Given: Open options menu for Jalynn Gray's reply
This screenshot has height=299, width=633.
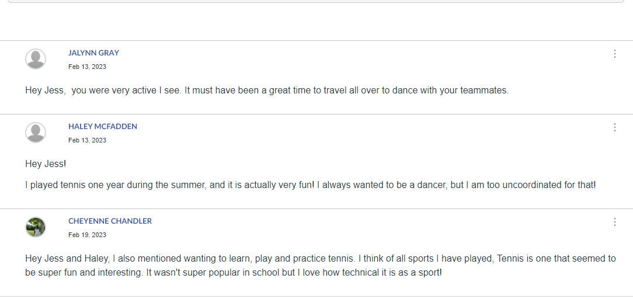Looking at the screenshot, I should [x=614, y=54].
